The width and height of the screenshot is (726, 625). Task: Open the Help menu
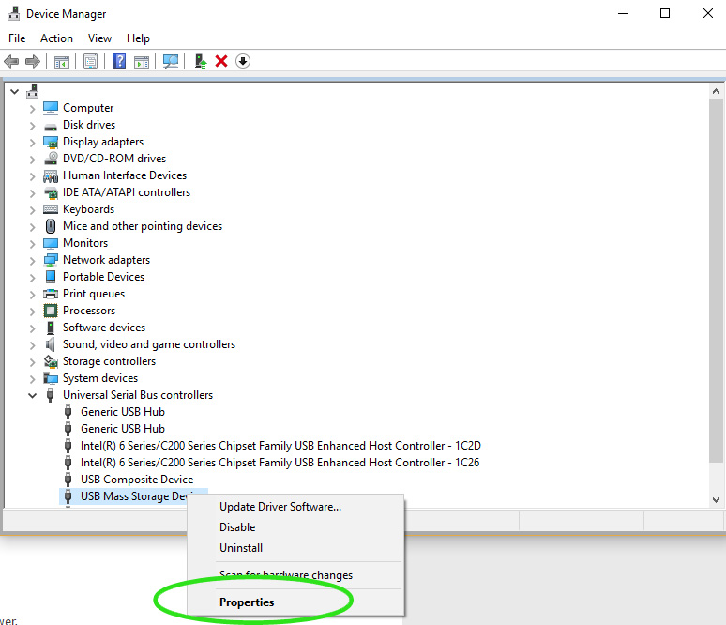click(138, 38)
